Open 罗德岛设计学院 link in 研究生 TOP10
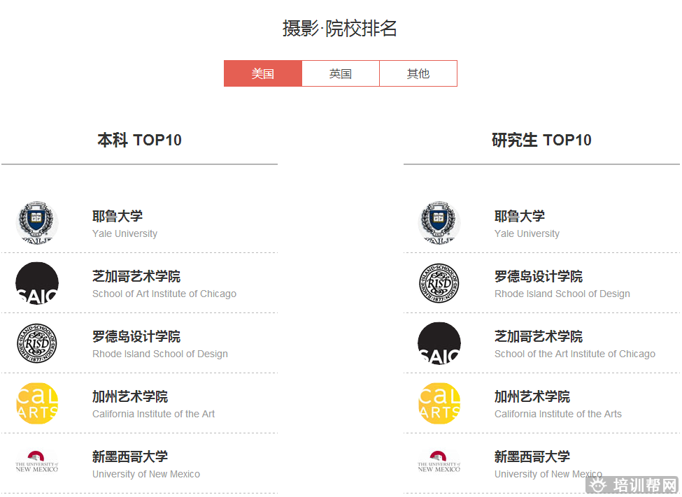 click(x=539, y=276)
